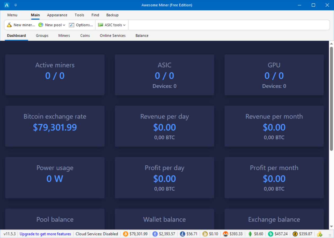Switch to the Groups view tab
This screenshot has width=334, height=238.
coord(42,36)
